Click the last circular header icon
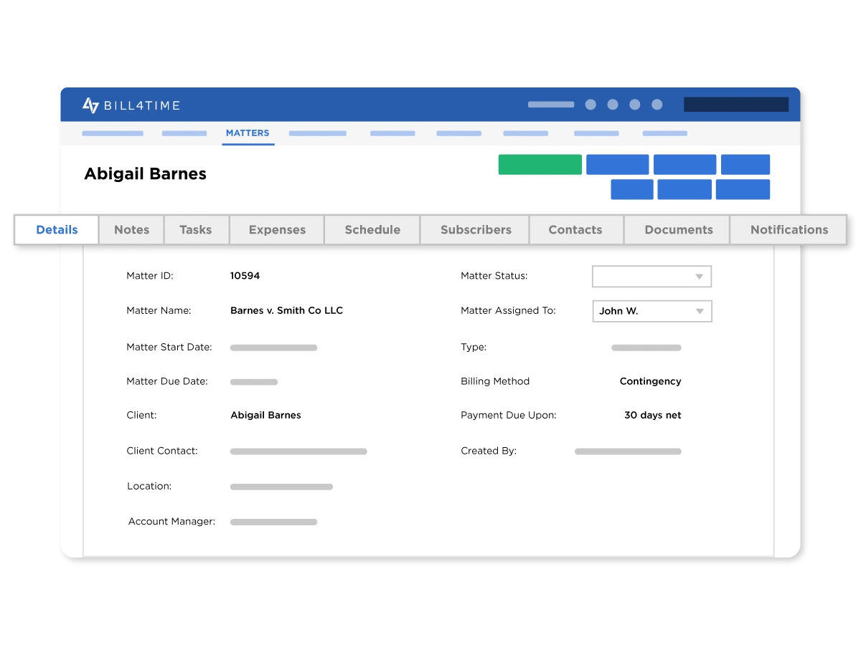This screenshot has width=861, height=645. coord(657,105)
